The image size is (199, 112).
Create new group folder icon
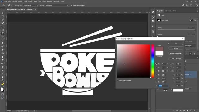tap(187, 110)
